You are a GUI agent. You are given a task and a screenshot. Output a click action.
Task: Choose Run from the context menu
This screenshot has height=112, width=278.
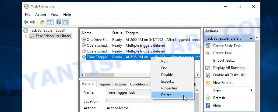click(172, 61)
